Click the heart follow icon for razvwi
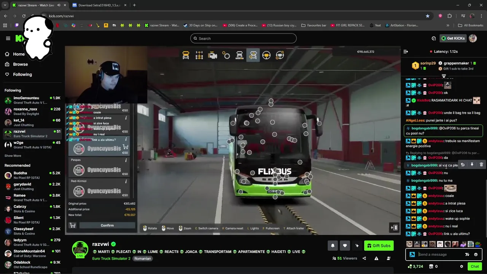The height and width of the screenshot is (274, 487). pyautogui.click(x=345, y=246)
